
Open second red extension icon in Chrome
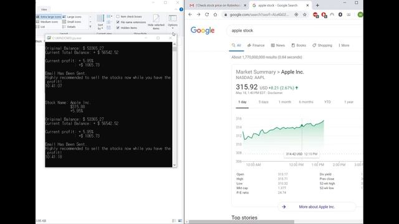pos(324,15)
